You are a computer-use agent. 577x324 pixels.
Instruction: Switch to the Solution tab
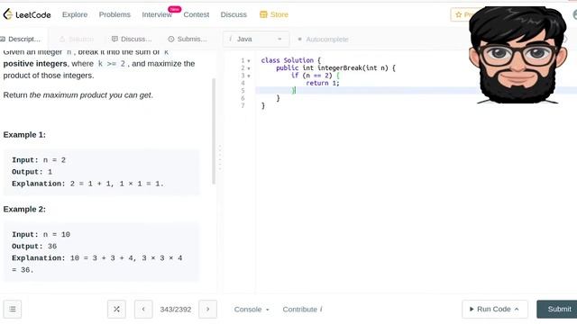77,39
